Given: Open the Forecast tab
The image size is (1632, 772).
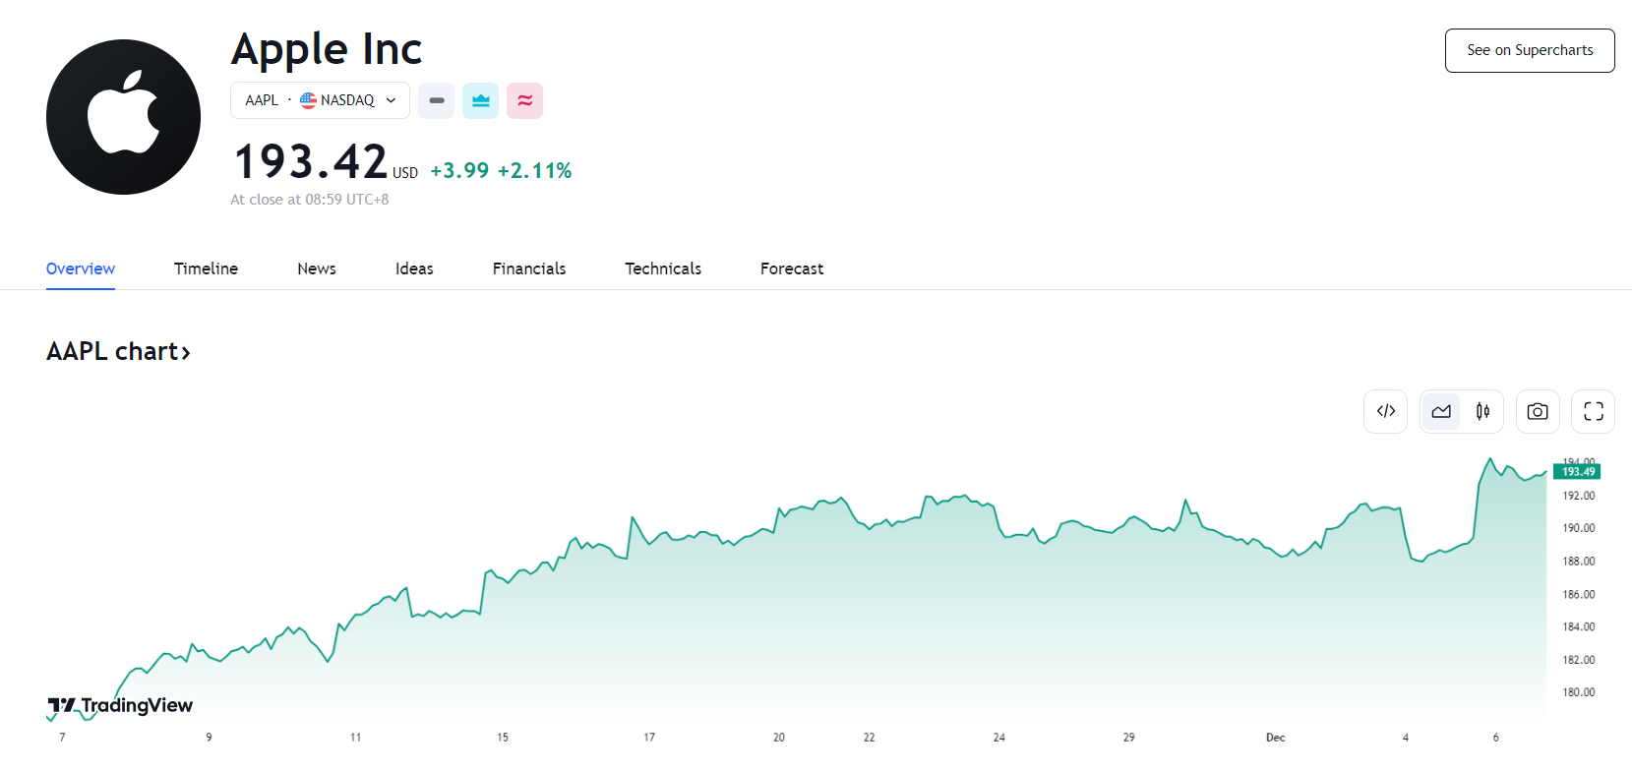Looking at the screenshot, I should 792,268.
